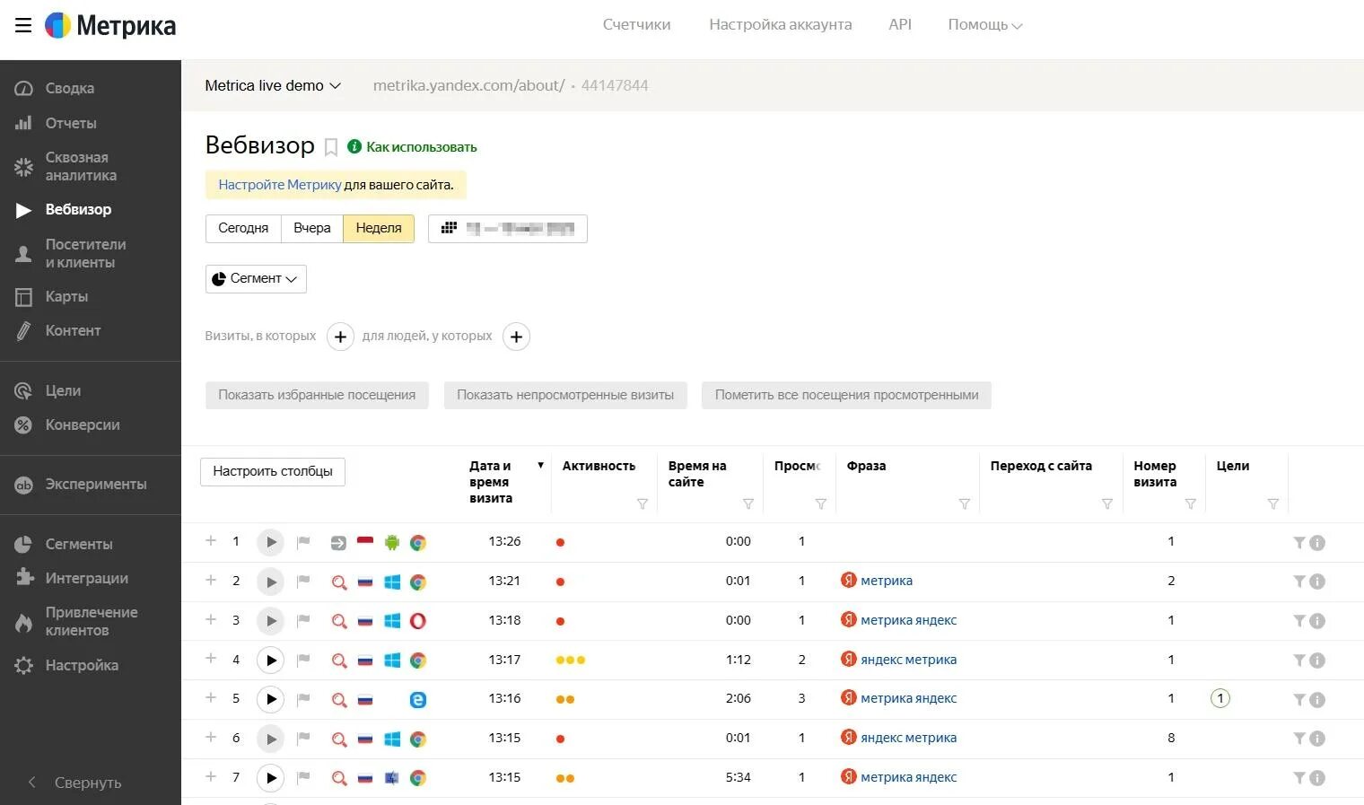Viewport: 1364px width, 805px height.
Task: Play the recording of visit 4
Action: coord(270,661)
